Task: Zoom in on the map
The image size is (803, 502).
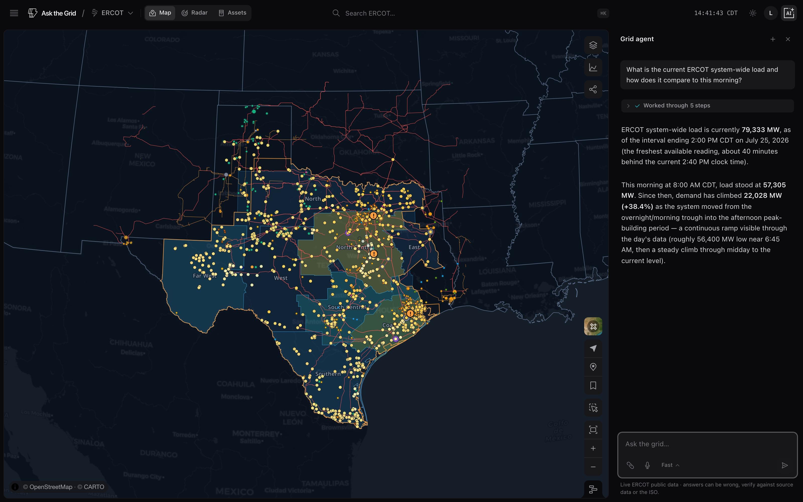Action: coord(593,448)
